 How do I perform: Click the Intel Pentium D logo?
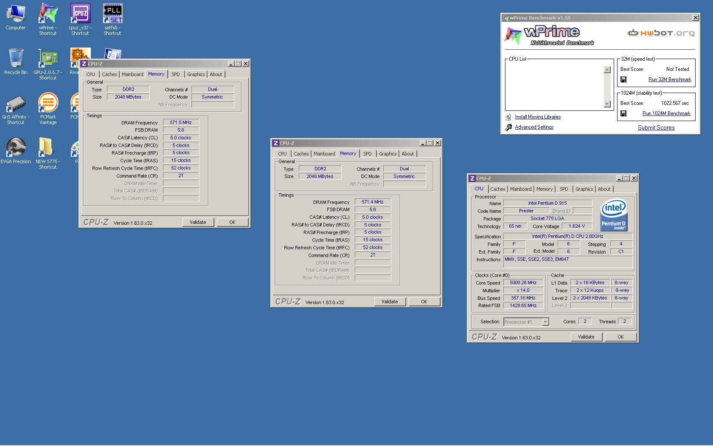614,215
